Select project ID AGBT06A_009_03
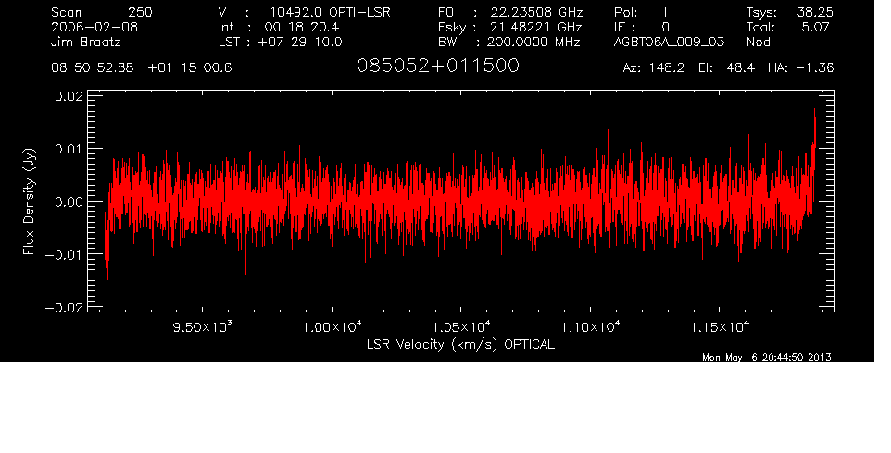Screen dimensions: 891x453 click(670, 43)
